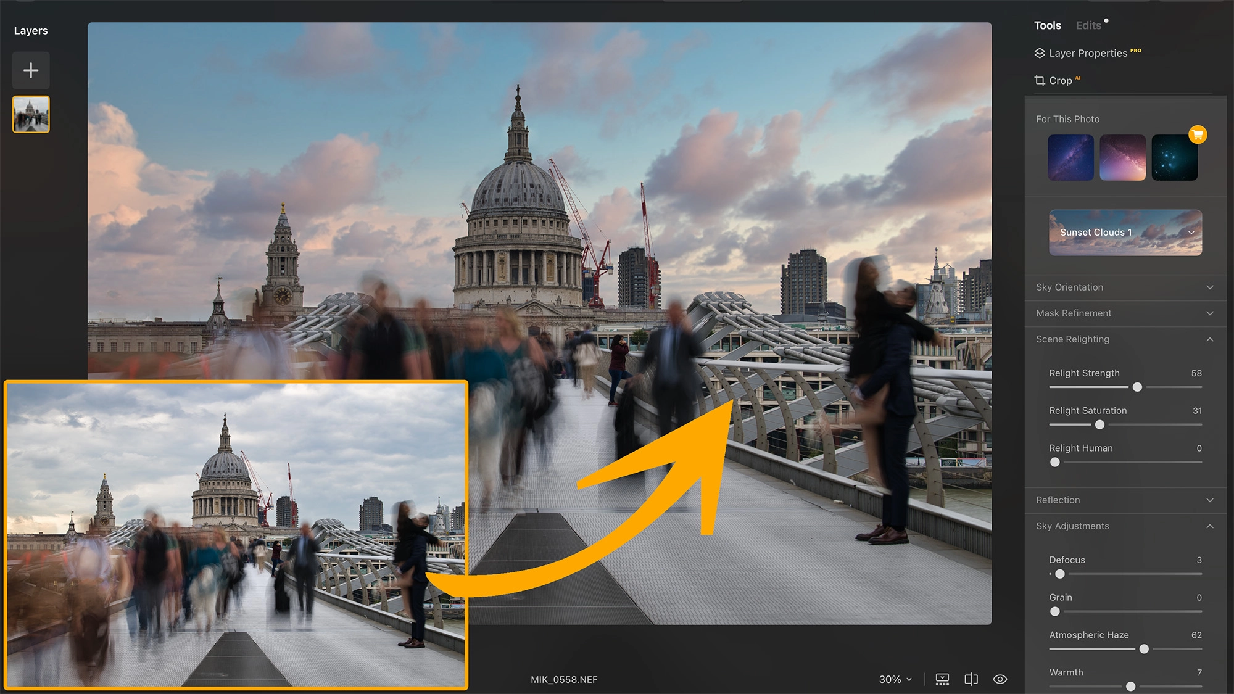Open the 30% zoom level dropdown
1234x694 pixels.
click(895, 679)
